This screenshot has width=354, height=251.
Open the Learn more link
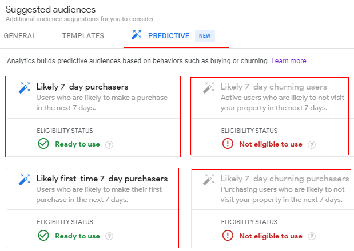(289, 61)
